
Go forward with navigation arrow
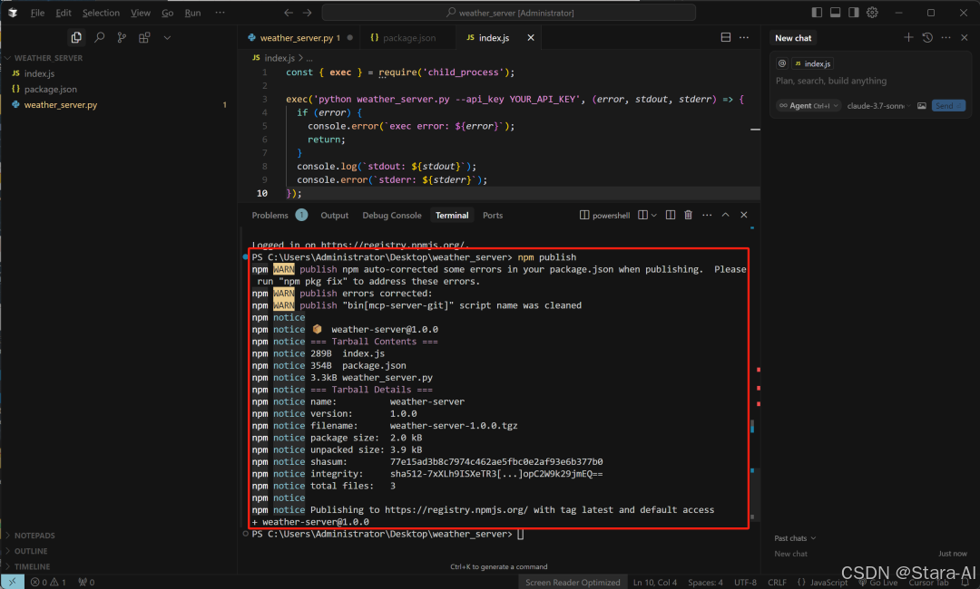(307, 13)
